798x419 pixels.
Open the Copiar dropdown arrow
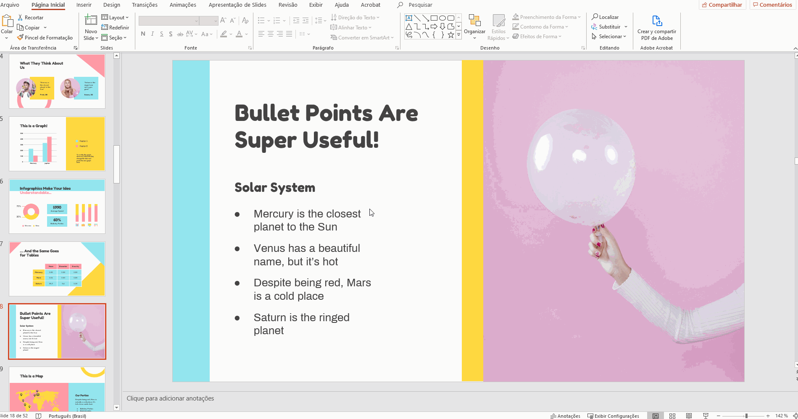point(45,28)
